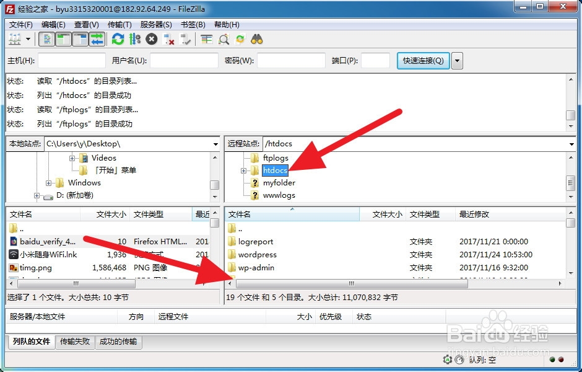582x372 pixels.
Task: Disconnect from current server icon
Action: tap(168, 39)
